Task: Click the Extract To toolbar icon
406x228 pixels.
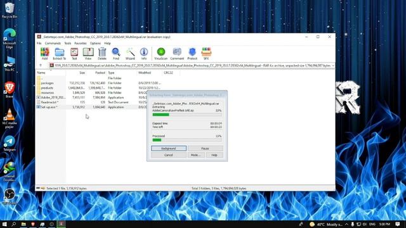Action: pos(59,53)
